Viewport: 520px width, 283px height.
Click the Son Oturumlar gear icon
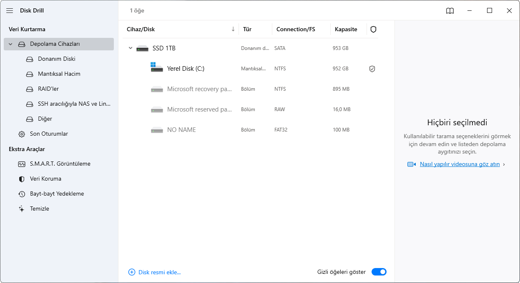click(x=22, y=134)
